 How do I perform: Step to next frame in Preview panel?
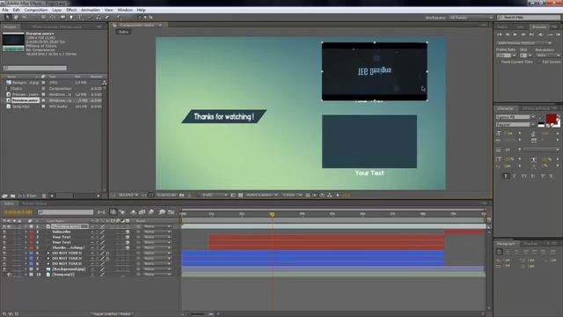click(523, 34)
